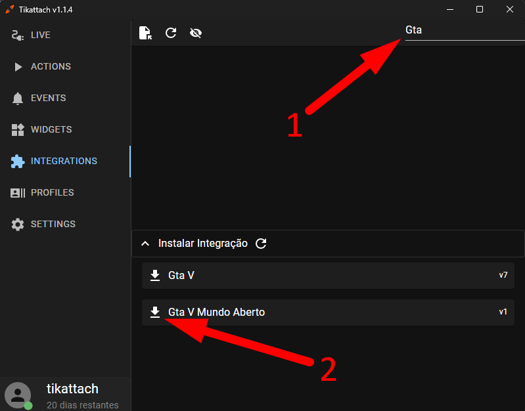Open the SETTINGS section
This screenshot has width=525, height=411.
(x=65, y=225)
